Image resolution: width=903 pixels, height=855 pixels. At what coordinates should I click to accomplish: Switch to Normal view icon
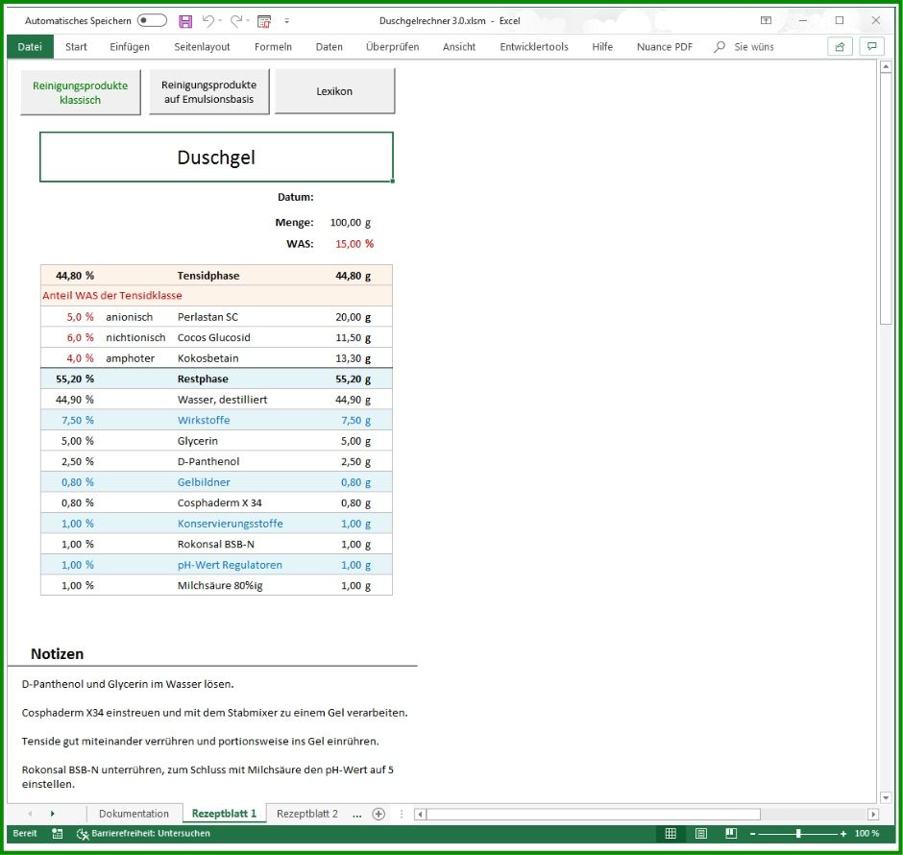click(x=671, y=834)
